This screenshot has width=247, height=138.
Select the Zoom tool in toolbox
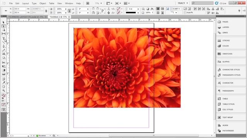3,90
